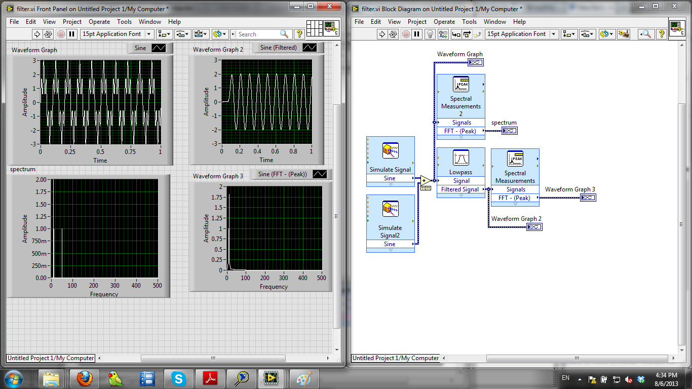The height and width of the screenshot is (389, 692).
Task: Select spectrum indicator terminal
Action: point(510,131)
